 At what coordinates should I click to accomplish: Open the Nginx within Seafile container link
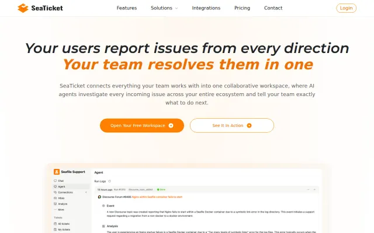click(157, 197)
